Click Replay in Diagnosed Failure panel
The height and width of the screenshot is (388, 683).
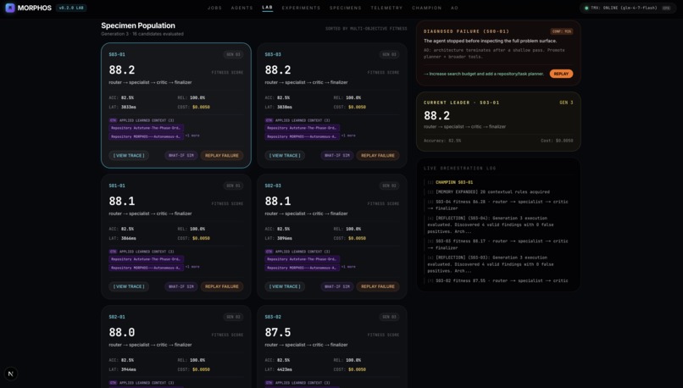coord(561,74)
